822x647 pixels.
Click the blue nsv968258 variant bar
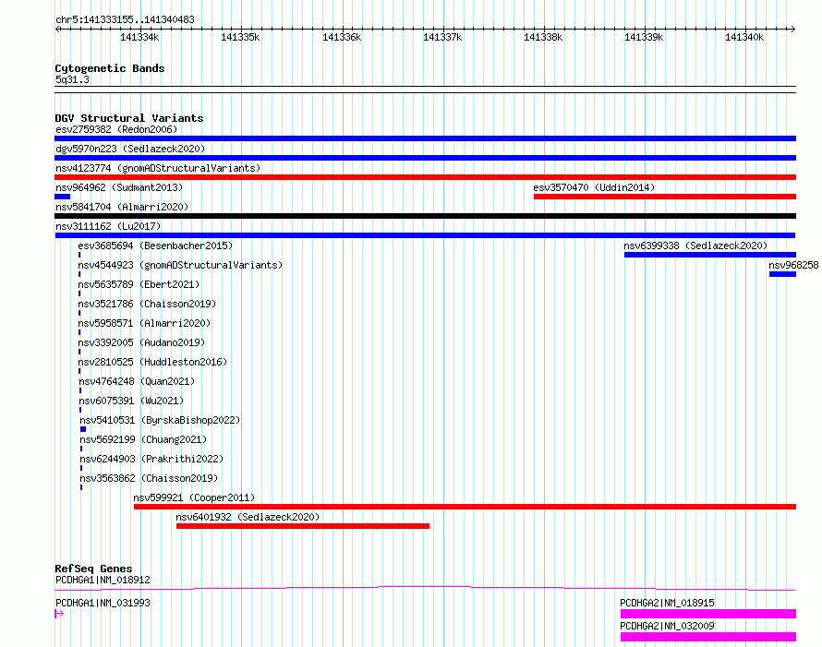pos(782,274)
